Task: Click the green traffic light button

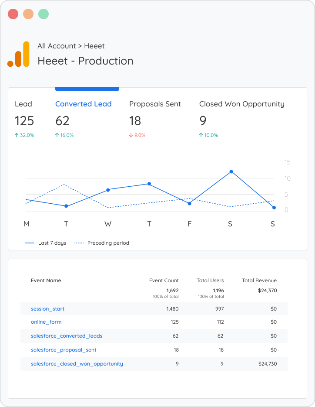Action: click(44, 14)
